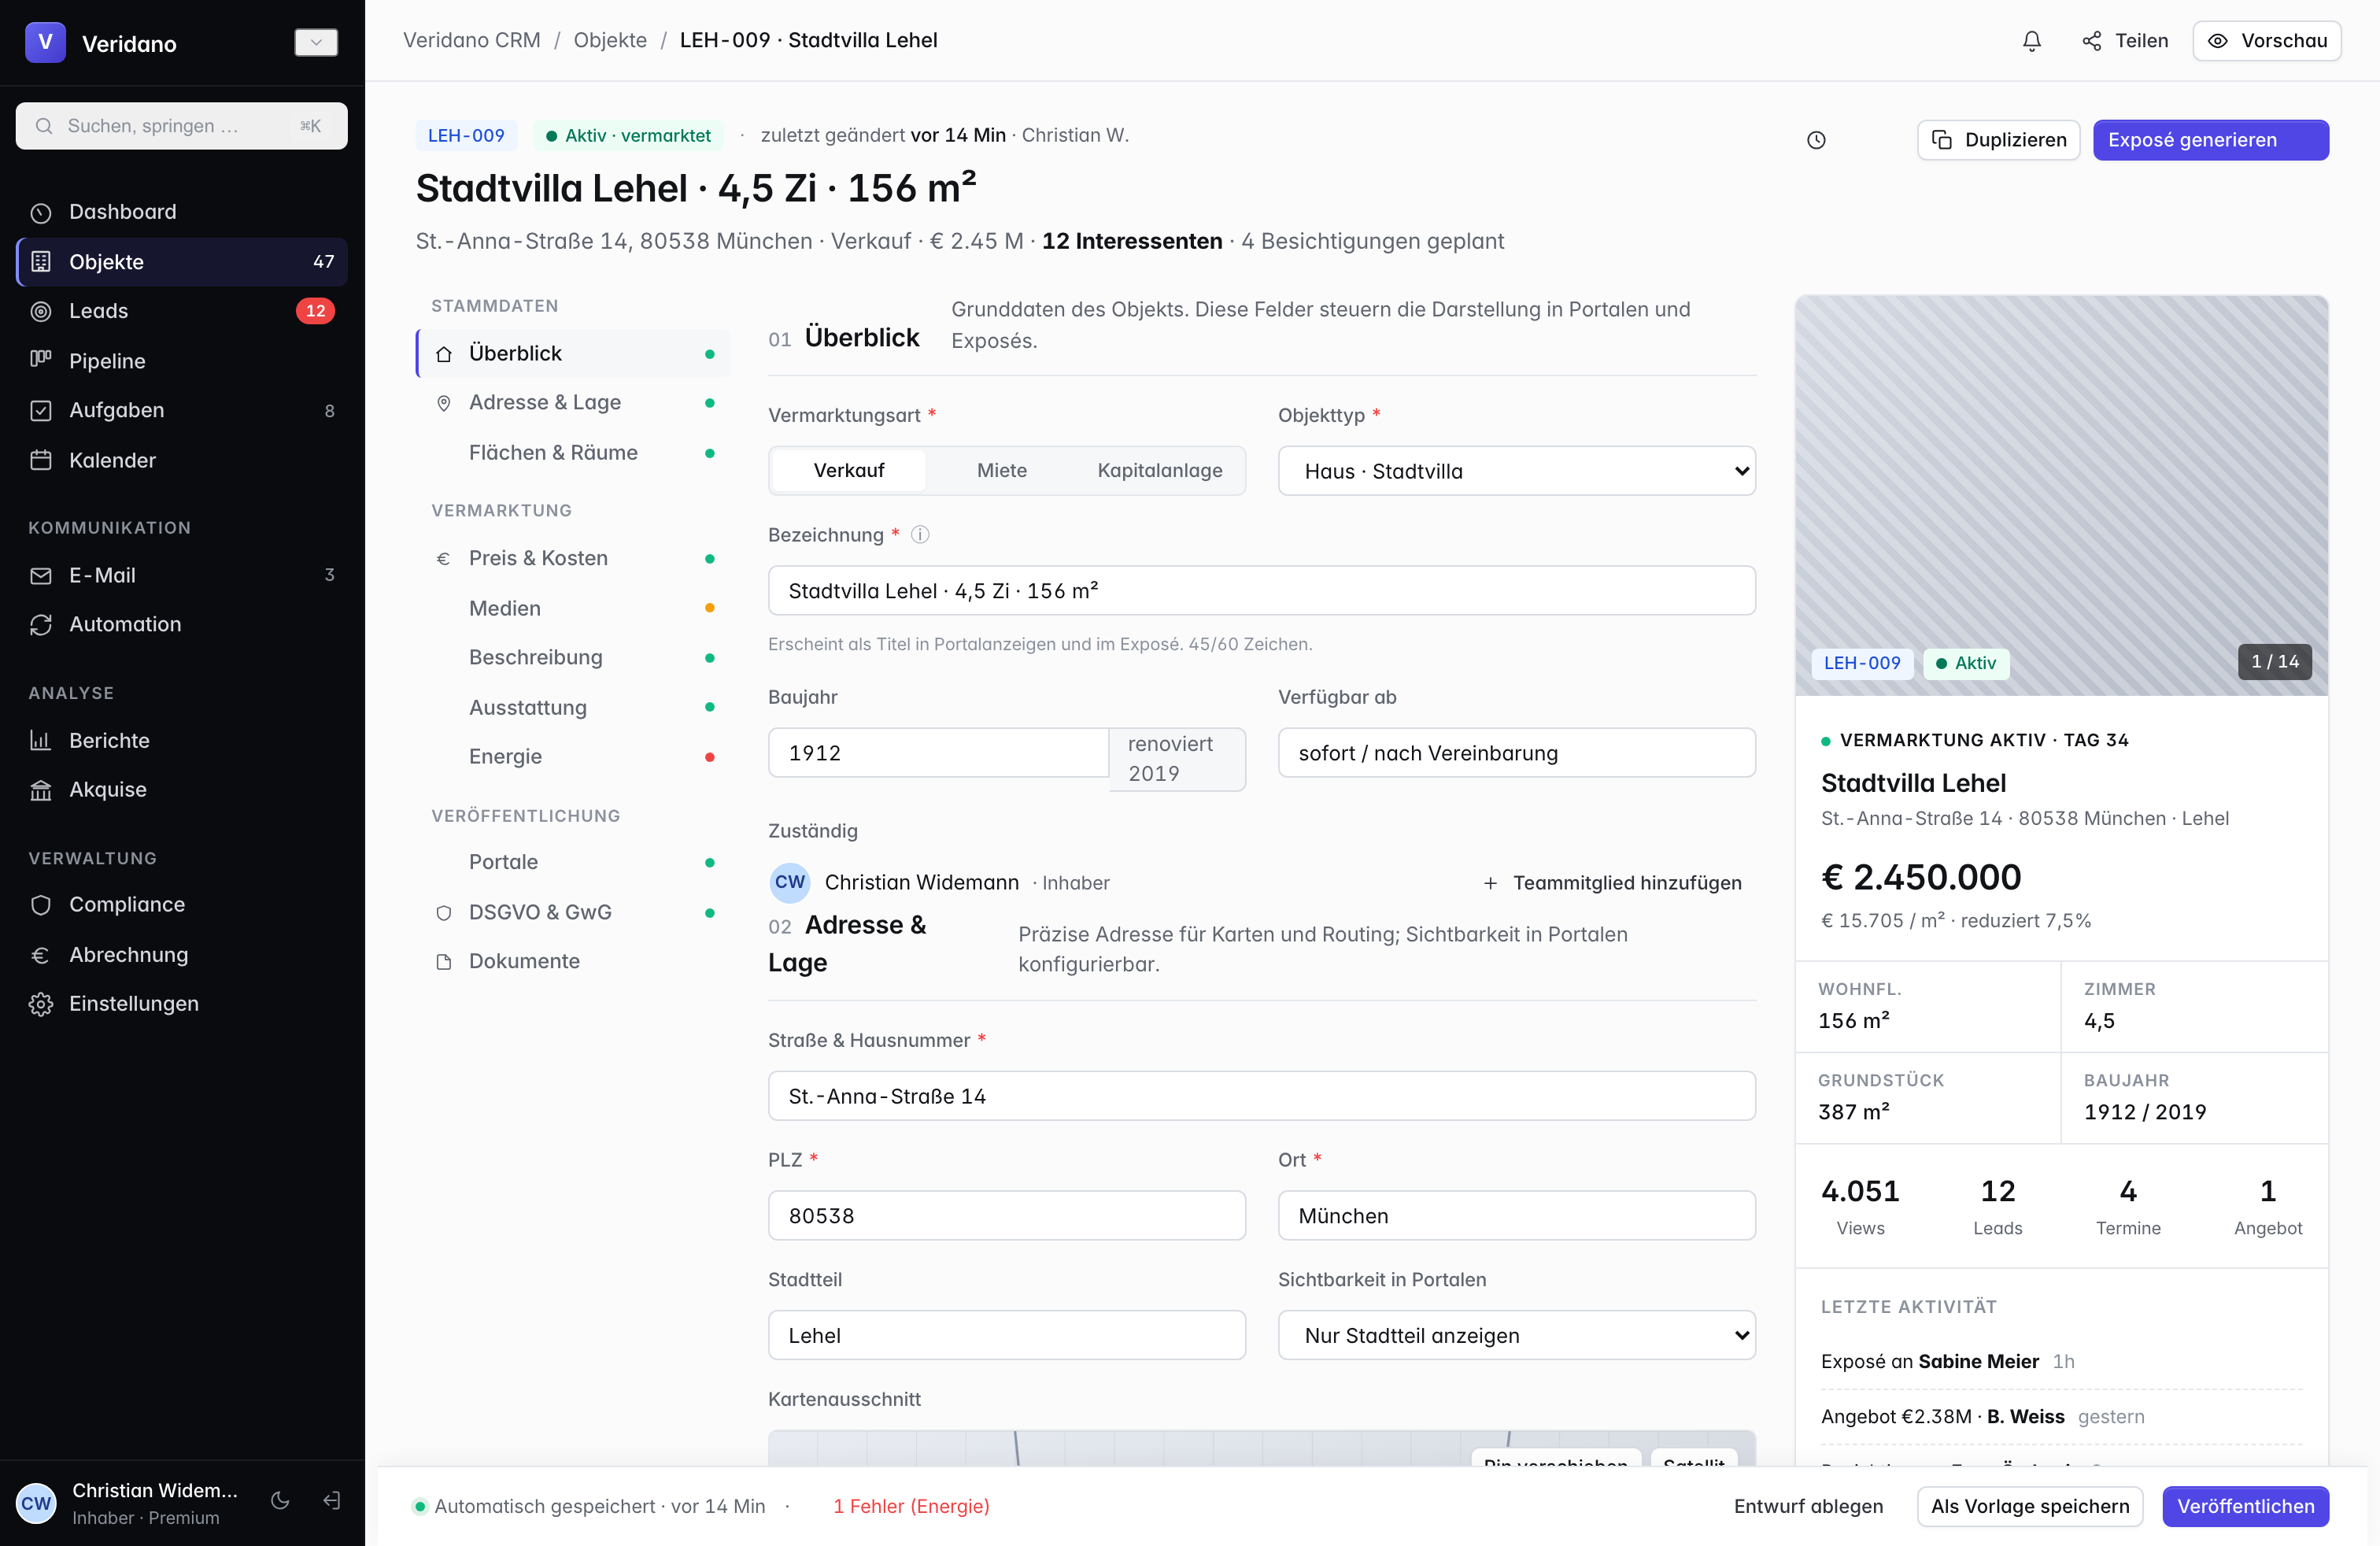Click the CW avatar next to Christian Widemann
The height and width of the screenshot is (1546, 2380).
(789, 882)
